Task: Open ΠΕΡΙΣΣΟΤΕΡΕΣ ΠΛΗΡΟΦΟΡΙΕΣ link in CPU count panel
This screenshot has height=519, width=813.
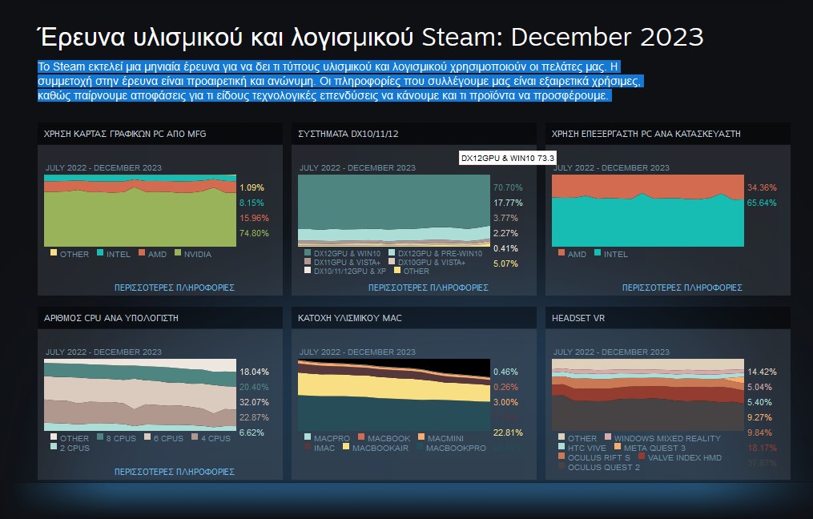Action: pos(175,472)
